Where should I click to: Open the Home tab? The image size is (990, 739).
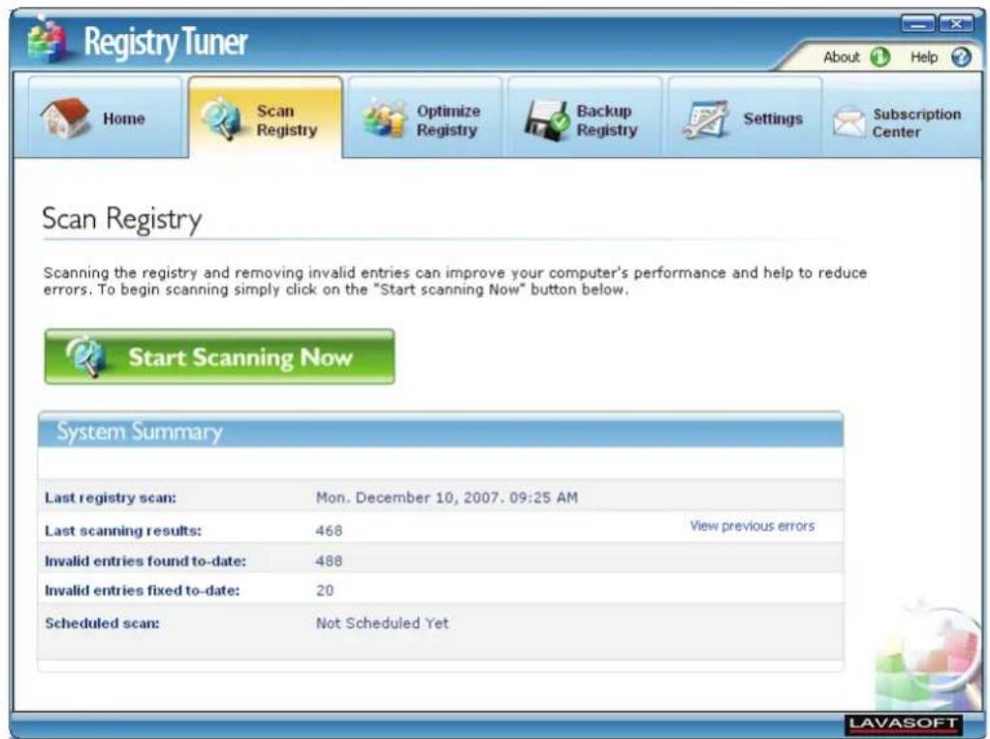coord(106,116)
